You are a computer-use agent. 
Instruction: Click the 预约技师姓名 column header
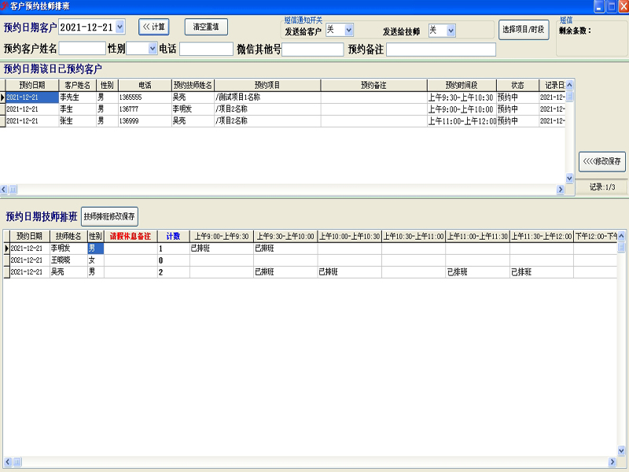(x=193, y=85)
